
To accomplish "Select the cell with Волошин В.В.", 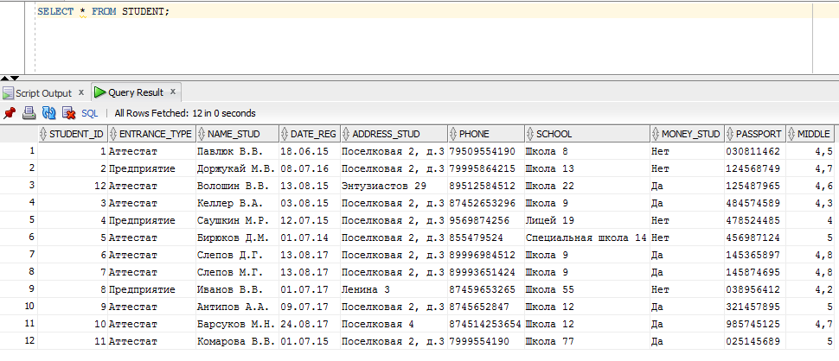I will click(x=237, y=186).
